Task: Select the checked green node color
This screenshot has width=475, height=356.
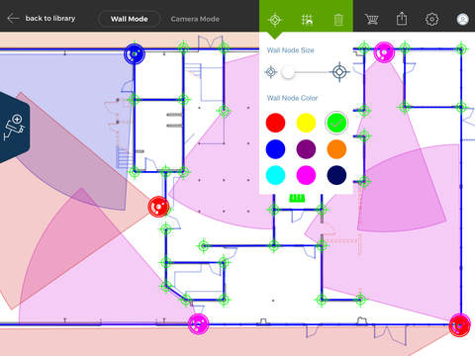Action: click(336, 123)
